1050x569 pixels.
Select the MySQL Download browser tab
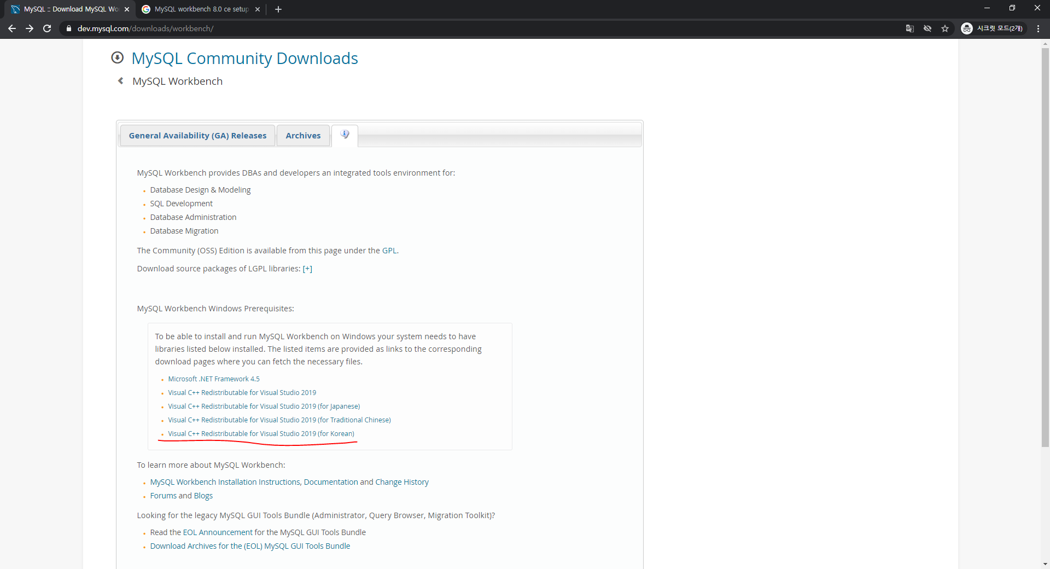(x=71, y=9)
